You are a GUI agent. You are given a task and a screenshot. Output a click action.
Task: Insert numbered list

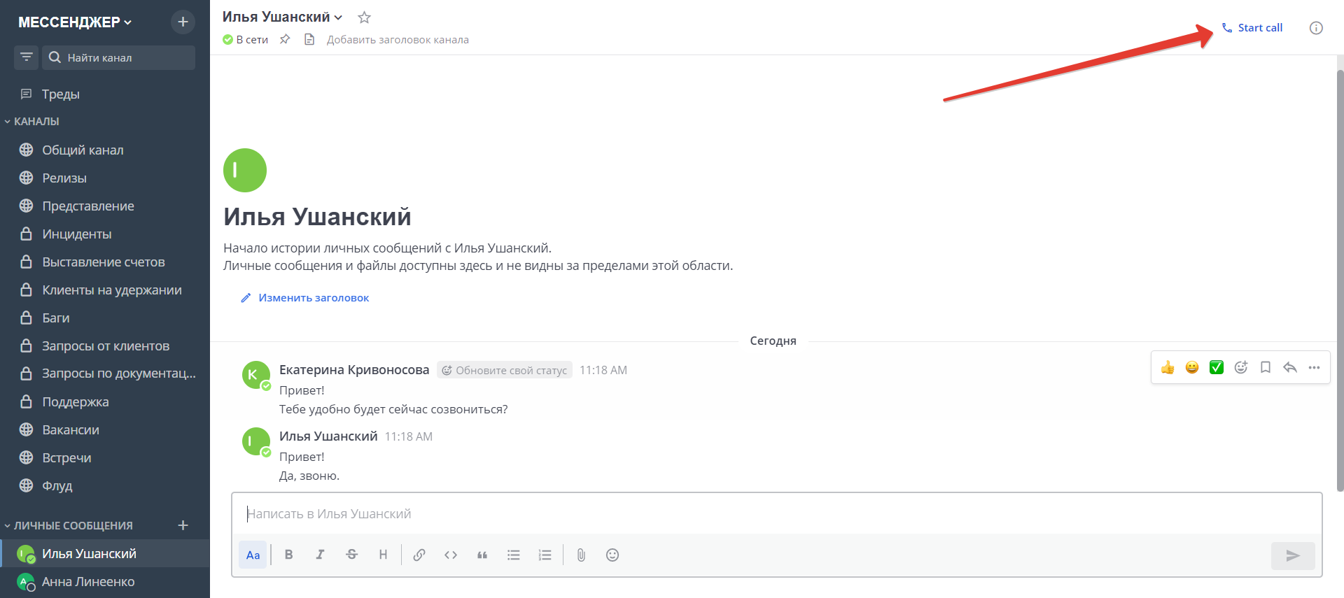pos(545,555)
